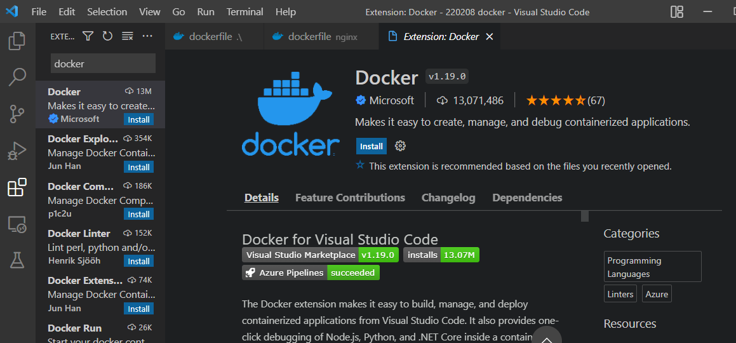Screen dimensions: 736x343
Task: Open Remote Explorer view in activity bar
Action: (x=17, y=224)
